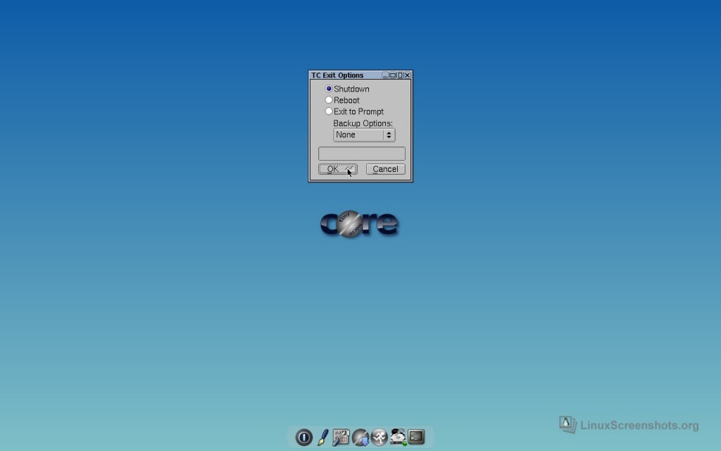
Task: Launch the Control Panel tools icon
Action: click(x=341, y=438)
